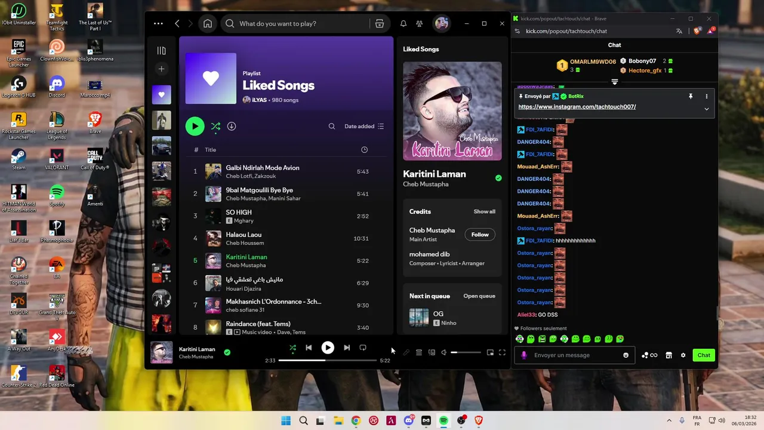764x430 pixels.
Task: Open the lyrics microphone icon
Action: point(406,352)
